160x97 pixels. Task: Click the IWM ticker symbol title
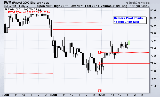point(8,3)
